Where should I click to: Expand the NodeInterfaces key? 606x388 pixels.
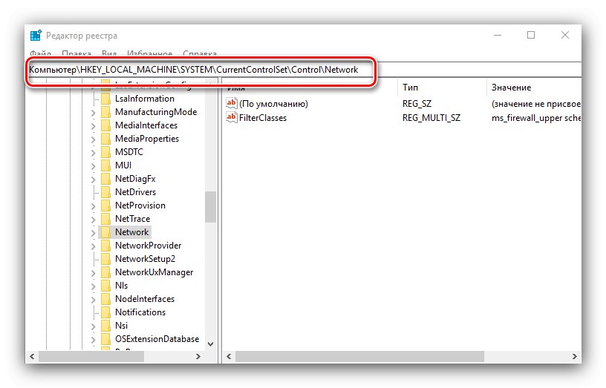pos(93,300)
